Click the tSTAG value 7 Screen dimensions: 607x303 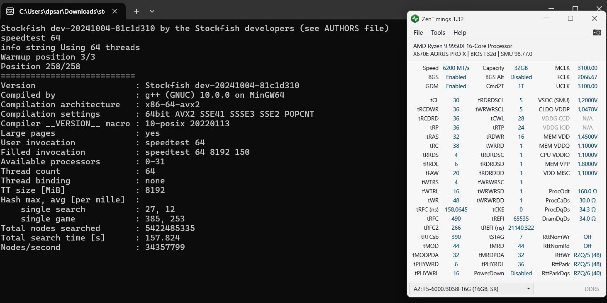point(521,237)
